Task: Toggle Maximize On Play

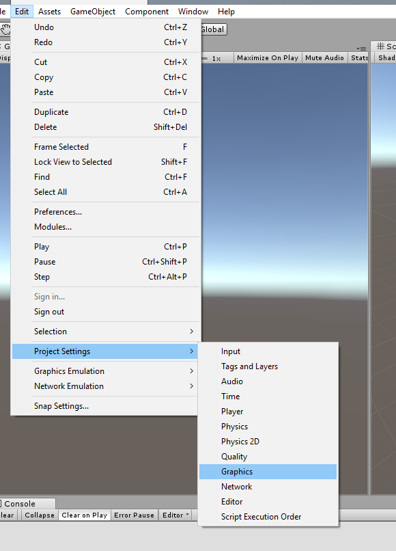Action: [268, 57]
